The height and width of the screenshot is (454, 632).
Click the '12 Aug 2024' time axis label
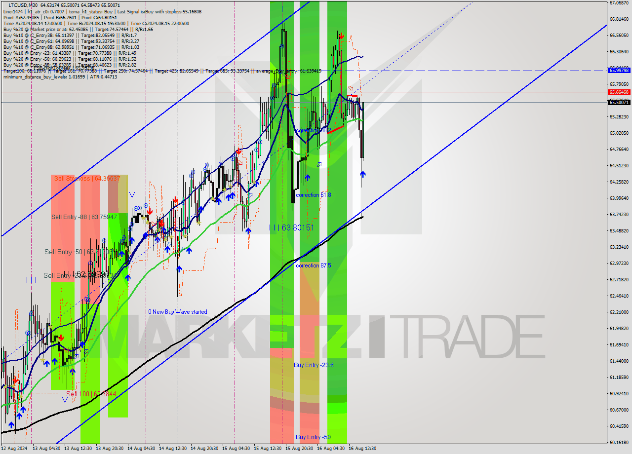click(14, 449)
